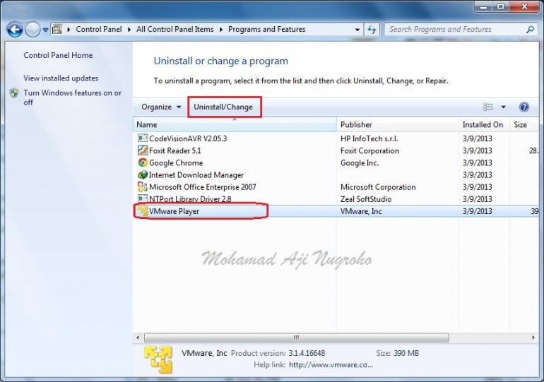This screenshot has width=544, height=382.
Task: Click Google Inc. publisher cell
Action: pos(360,162)
